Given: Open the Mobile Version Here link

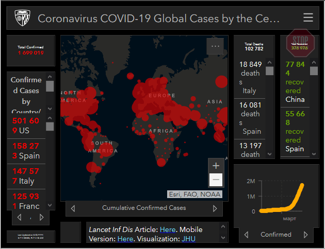Looking at the screenshot, I should point(125,239).
